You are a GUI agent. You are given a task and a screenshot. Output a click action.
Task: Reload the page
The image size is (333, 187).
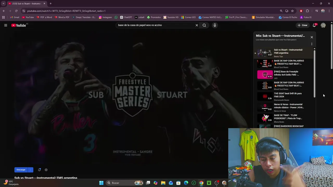(x=16, y=11)
